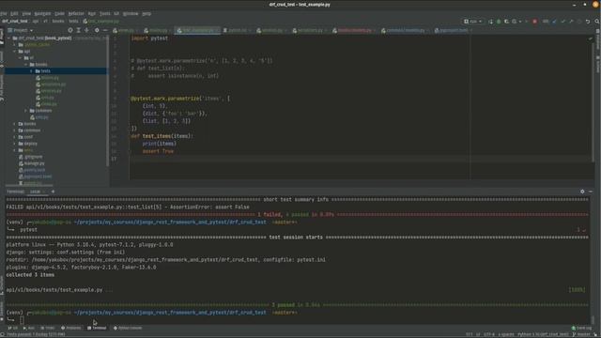Click the terminal command prompt input
The width and height of the screenshot is (601, 338).
[x=22, y=320]
